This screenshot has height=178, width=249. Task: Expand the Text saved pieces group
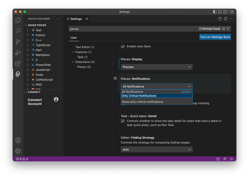tap(28, 30)
